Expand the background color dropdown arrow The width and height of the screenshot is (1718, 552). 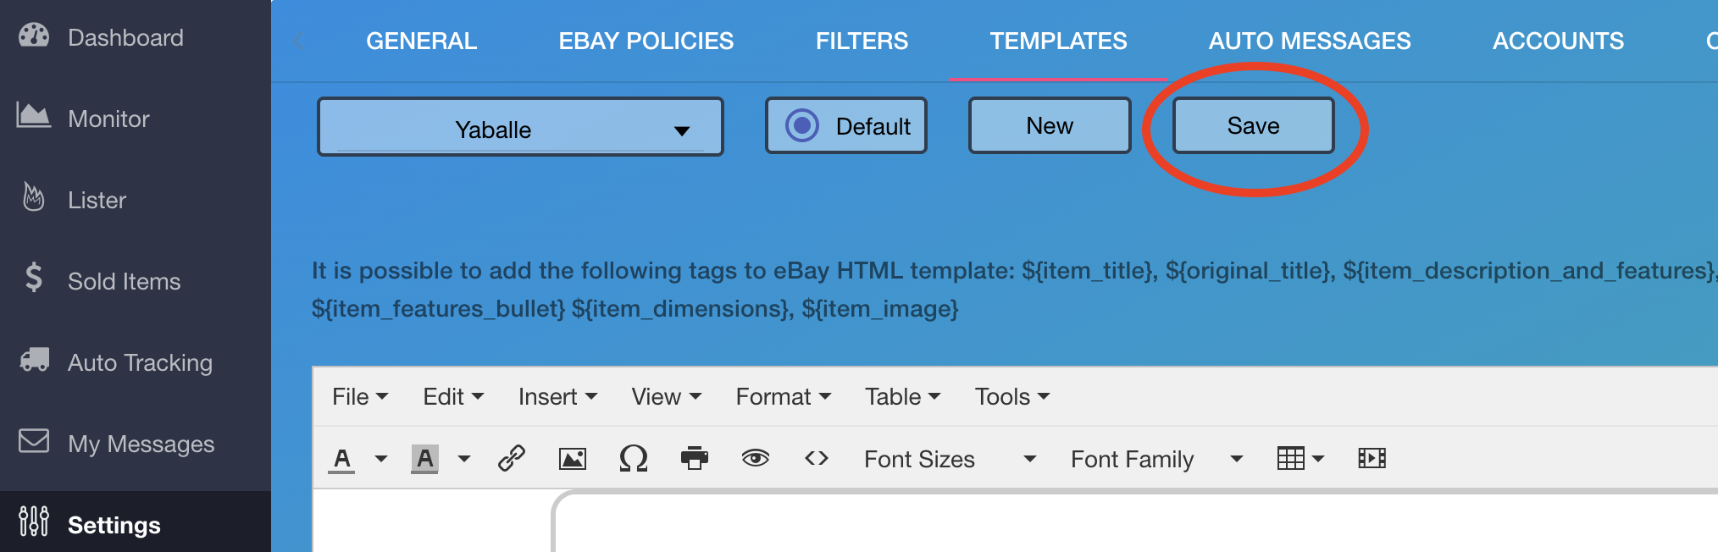[464, 459]
